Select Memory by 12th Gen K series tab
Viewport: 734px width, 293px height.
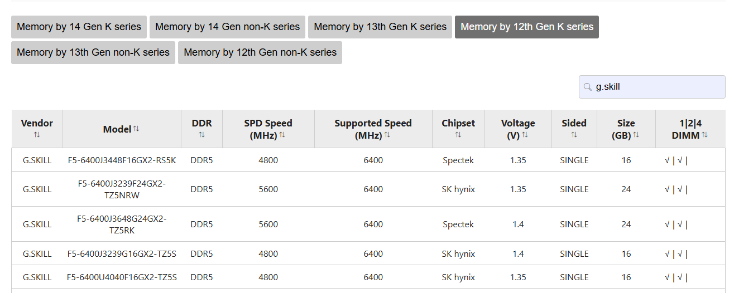point(526,27)
